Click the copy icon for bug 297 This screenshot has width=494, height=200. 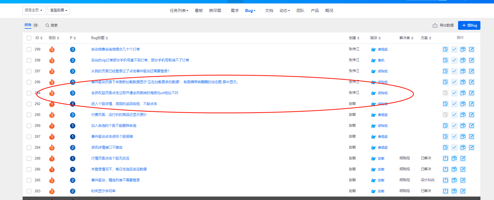(x=463, y=71)
